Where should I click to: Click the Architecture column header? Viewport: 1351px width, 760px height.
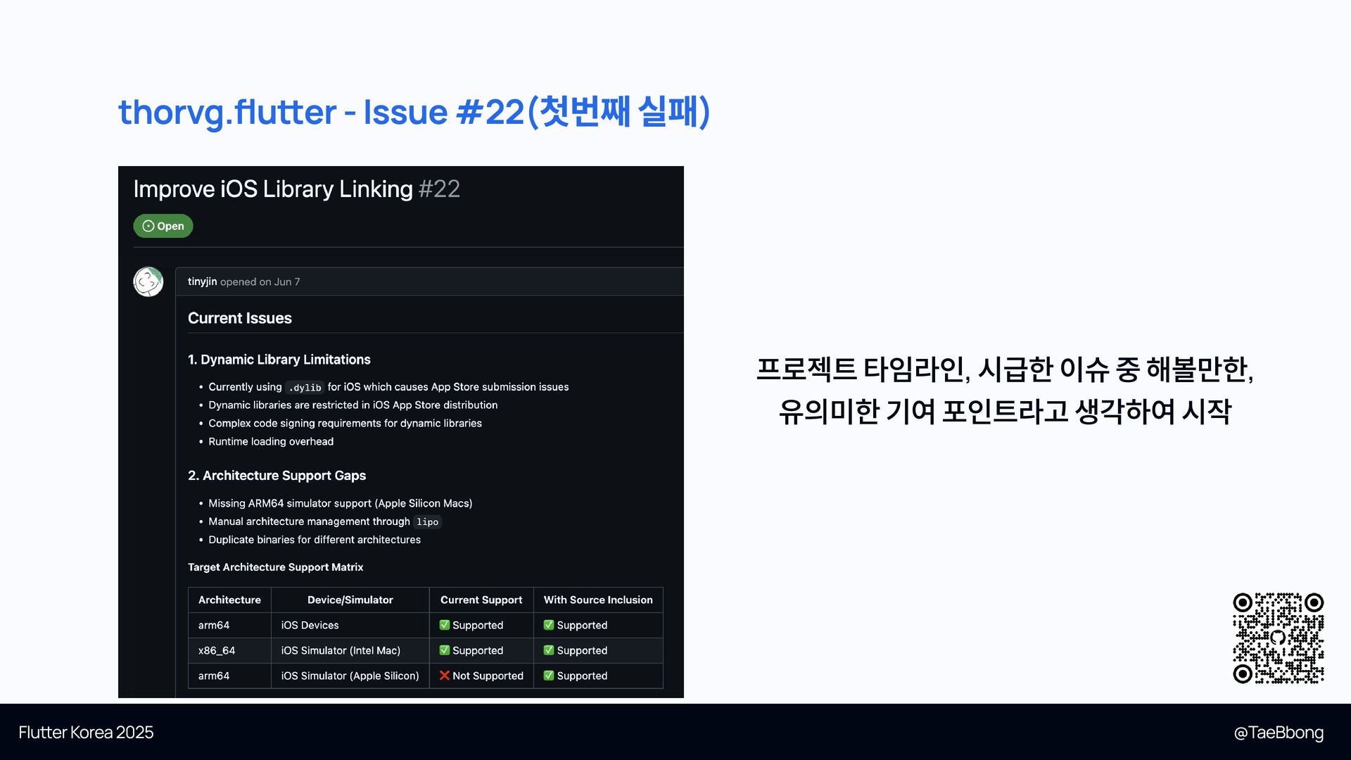coord(229,600)
